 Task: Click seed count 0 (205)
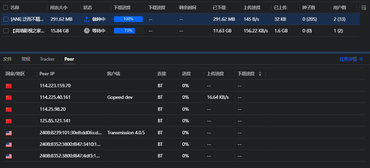pos(310,19)
